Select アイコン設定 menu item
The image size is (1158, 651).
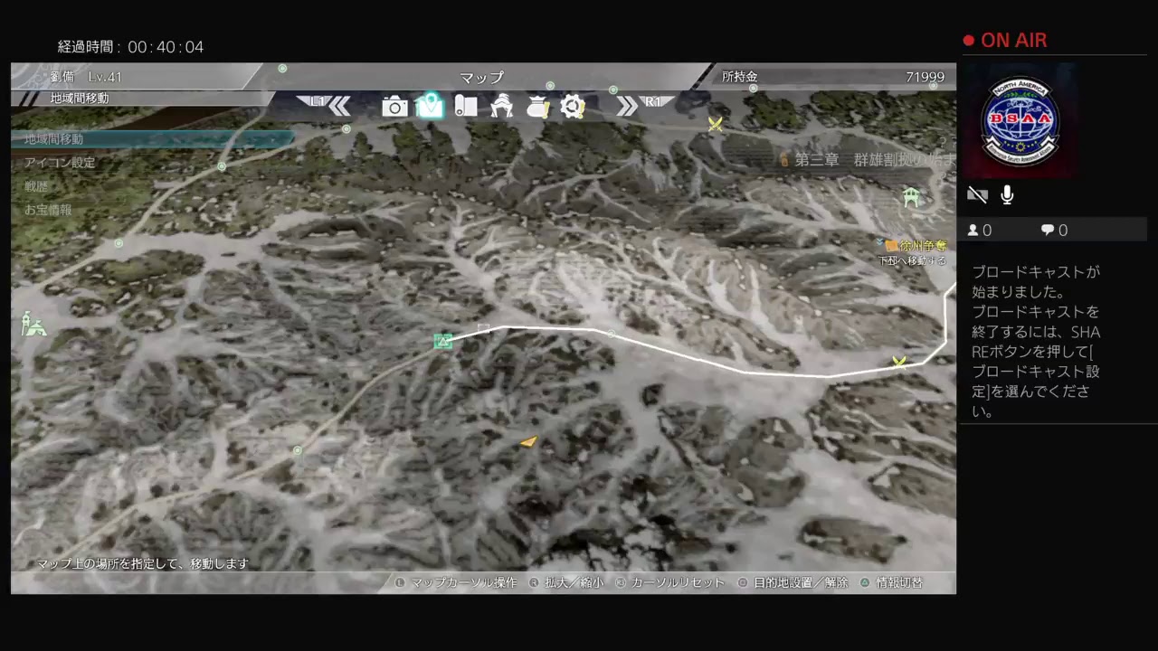pyautogui.click(x=60, y=163)
